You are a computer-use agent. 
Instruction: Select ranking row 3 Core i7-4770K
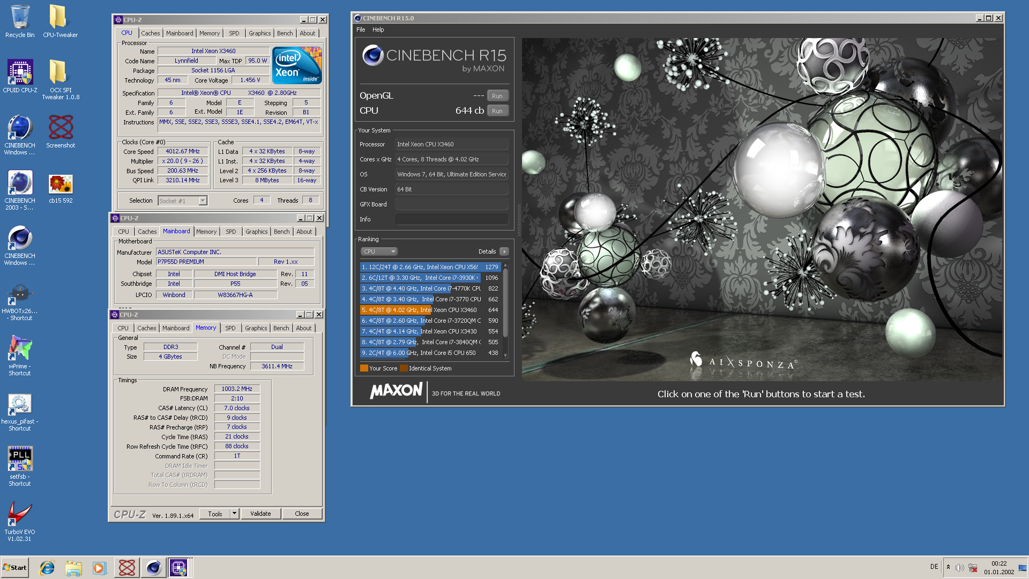pos(430,288)
